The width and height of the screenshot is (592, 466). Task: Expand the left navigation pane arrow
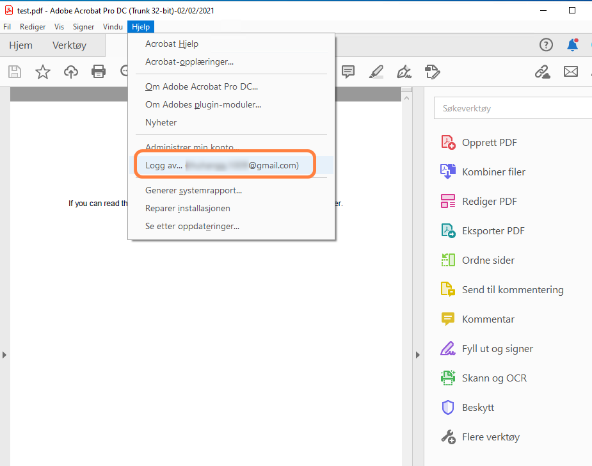pos(4,355)
